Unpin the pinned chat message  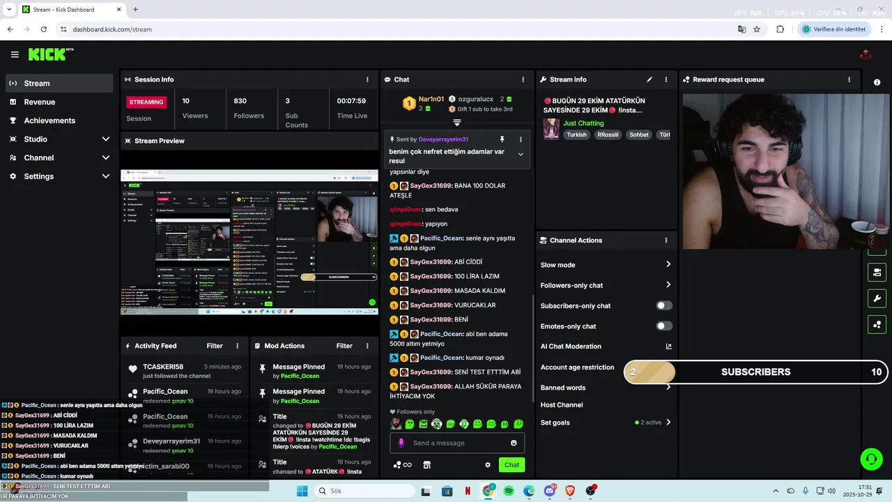(x=502, y=139)
